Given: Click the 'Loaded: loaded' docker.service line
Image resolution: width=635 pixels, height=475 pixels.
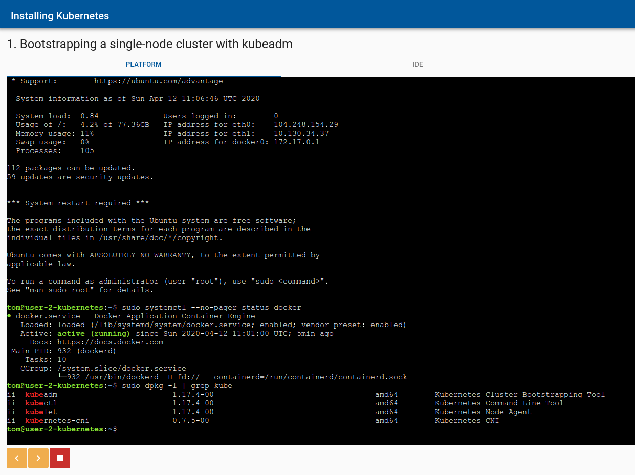Looking at the screenshot, I should pyautogui.click(x=213, y=325).
